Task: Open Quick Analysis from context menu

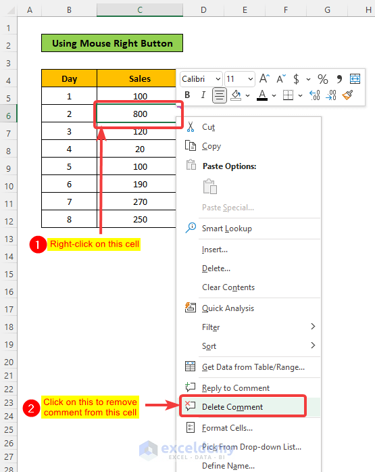Action: pyautogui.click(x=249, y=308)
